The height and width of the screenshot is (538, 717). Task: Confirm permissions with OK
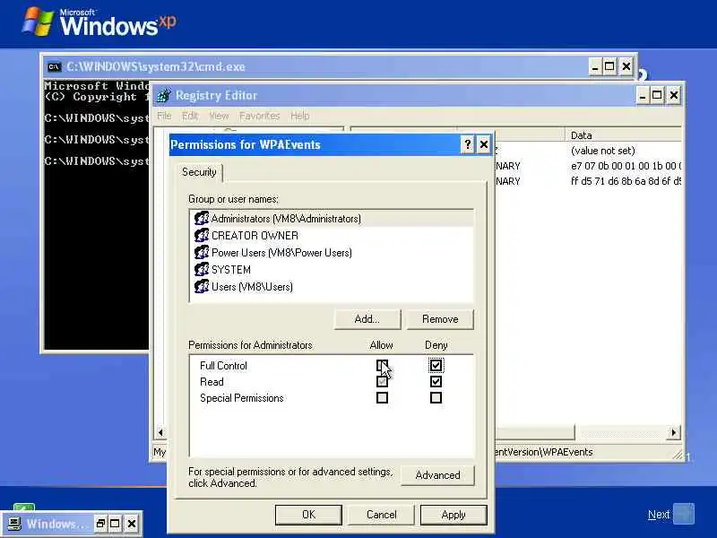308,515
